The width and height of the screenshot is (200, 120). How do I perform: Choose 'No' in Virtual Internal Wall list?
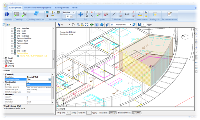point(39,82)
